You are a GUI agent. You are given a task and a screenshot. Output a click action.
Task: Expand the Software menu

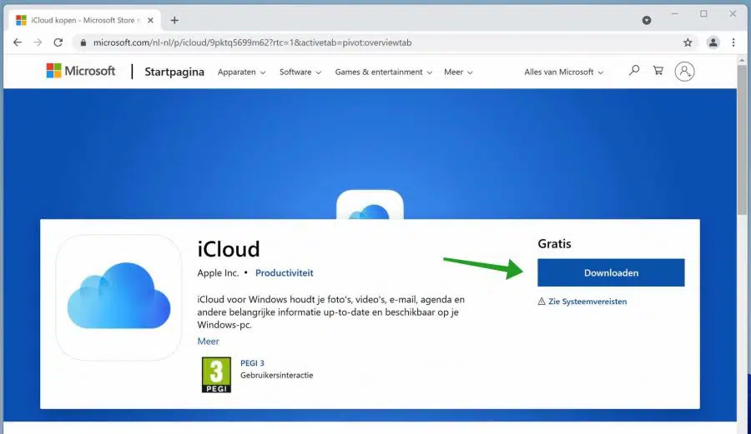click(x=300, y=72)
